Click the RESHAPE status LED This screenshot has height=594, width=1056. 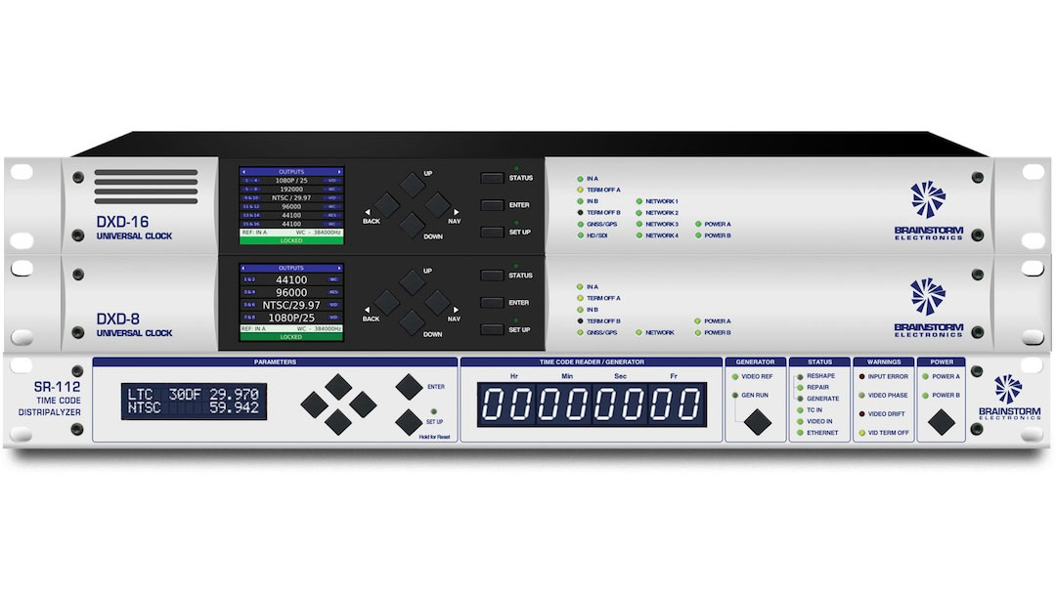coord(800,377)
